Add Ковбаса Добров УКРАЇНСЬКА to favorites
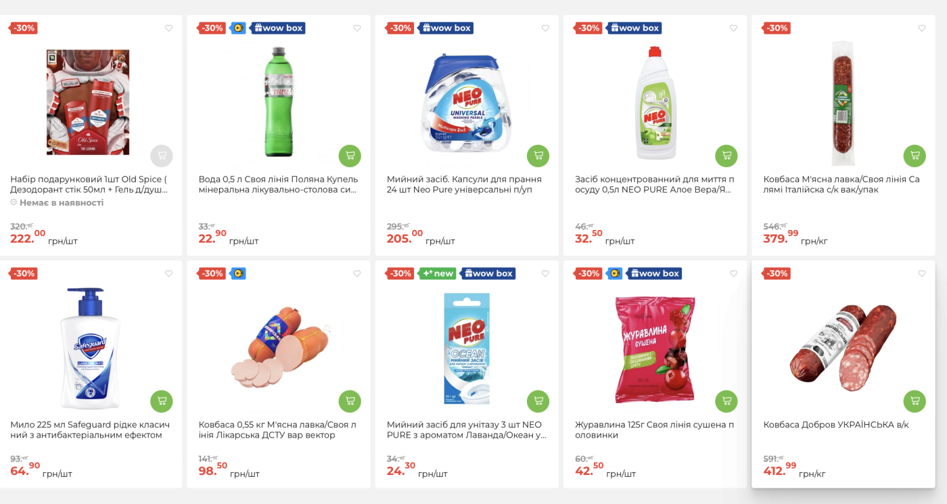 pyautogui.click(x=922, y=274)
